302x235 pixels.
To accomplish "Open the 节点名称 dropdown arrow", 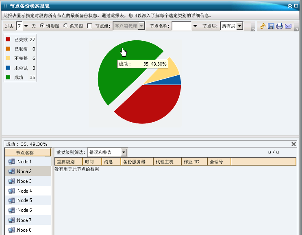I will click(195, 26).
